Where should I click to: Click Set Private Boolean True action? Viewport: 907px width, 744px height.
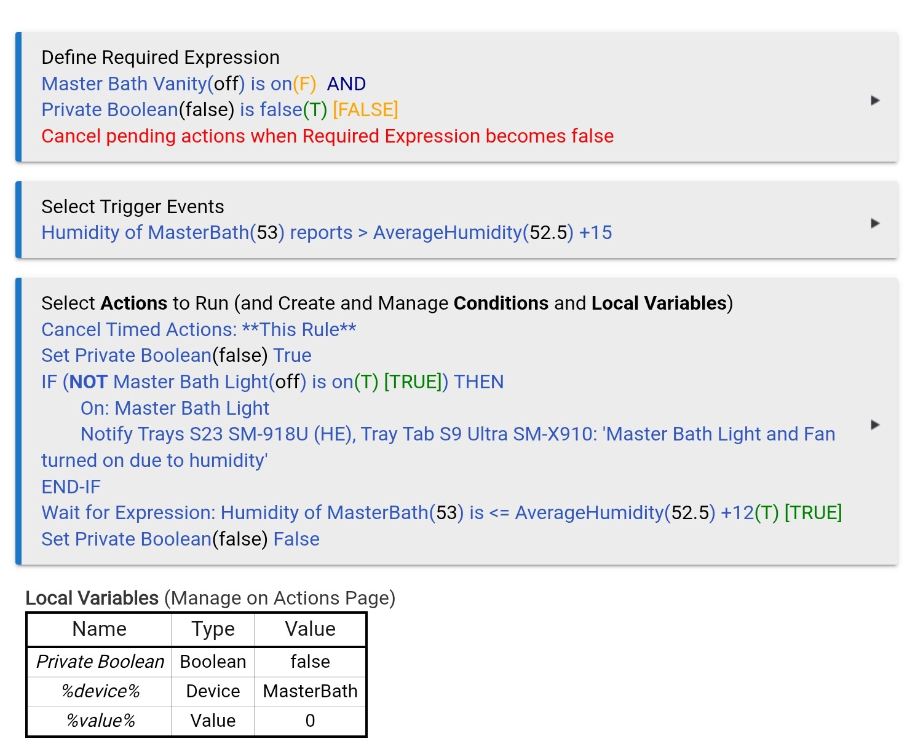176,356
